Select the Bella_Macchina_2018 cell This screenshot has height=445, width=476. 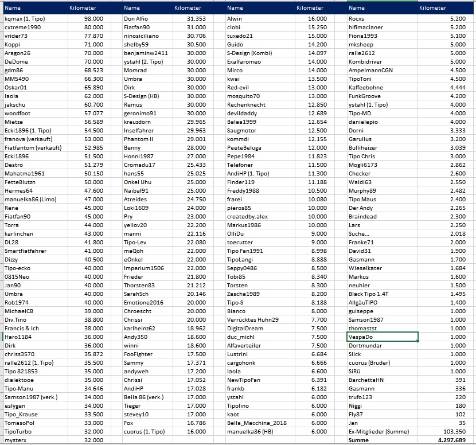(256, 423)
